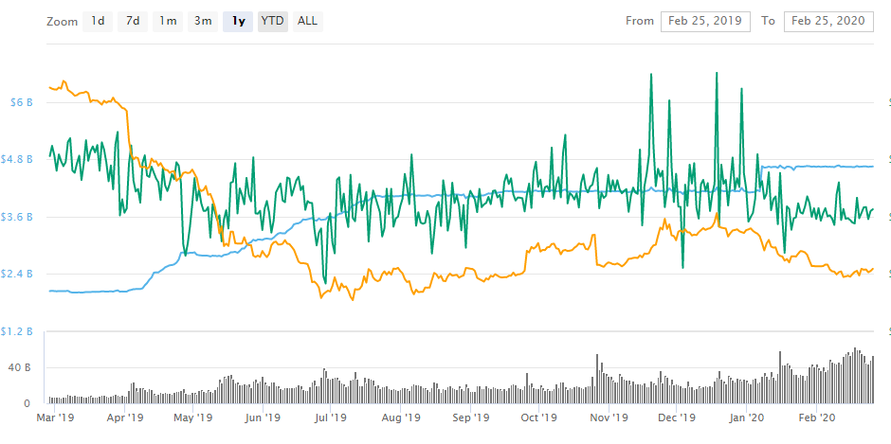Click the $4.8 B y-axis label
This screenshot has width=891, height=444.
tap(19, 159)
